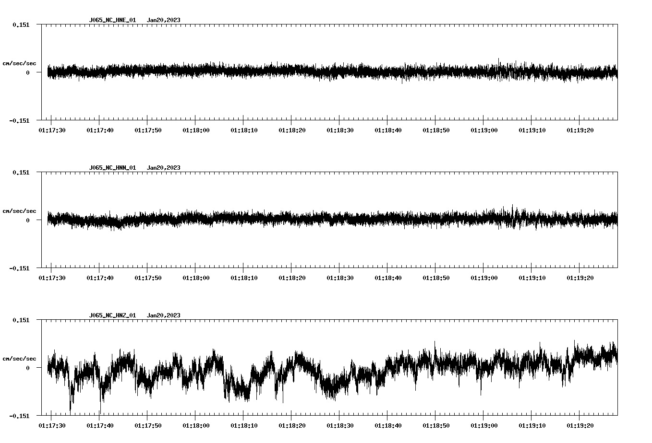Click the 01:17:30 time tick on the top axis

(53, 129)
